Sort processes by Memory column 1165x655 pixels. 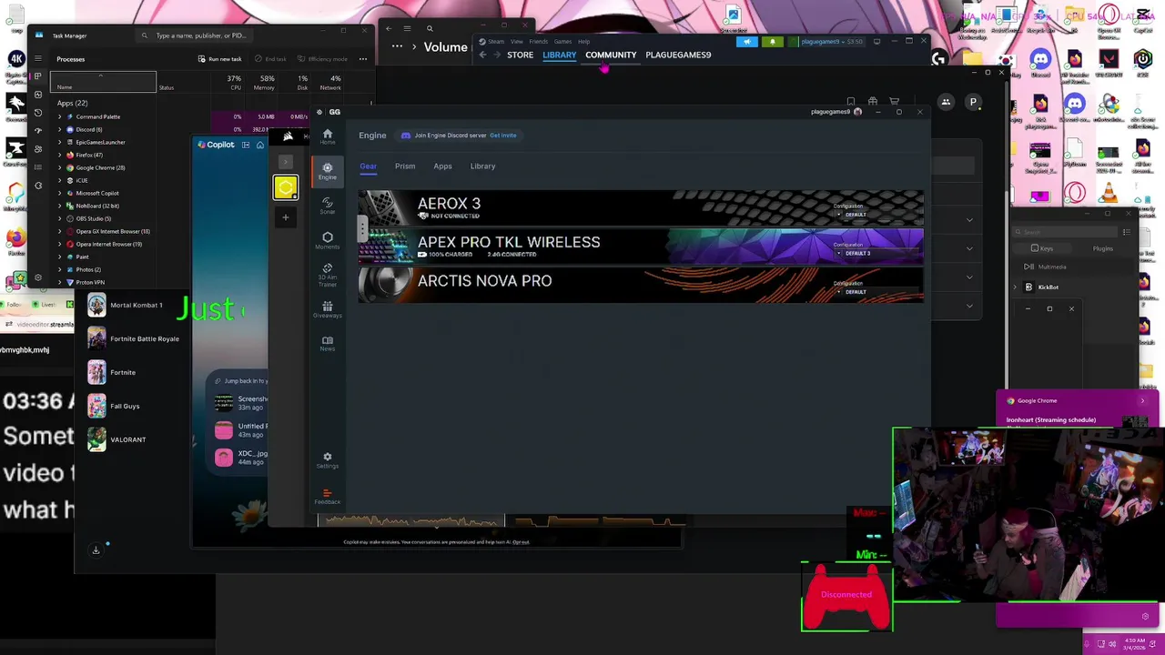[264, 83]
